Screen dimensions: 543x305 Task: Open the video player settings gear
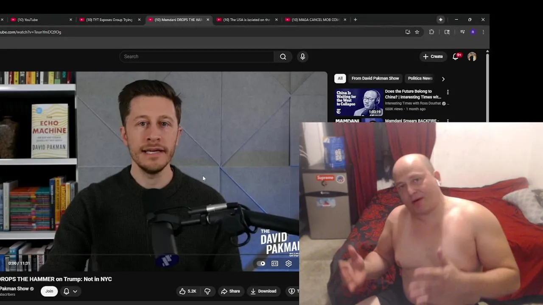pos(288,263)
